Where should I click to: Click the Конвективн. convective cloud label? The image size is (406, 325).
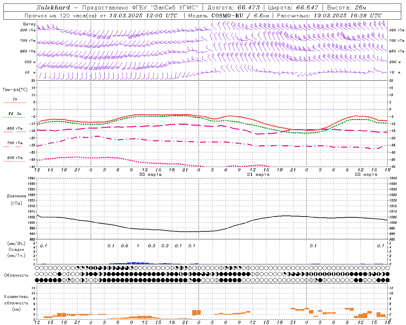[16, 297]
